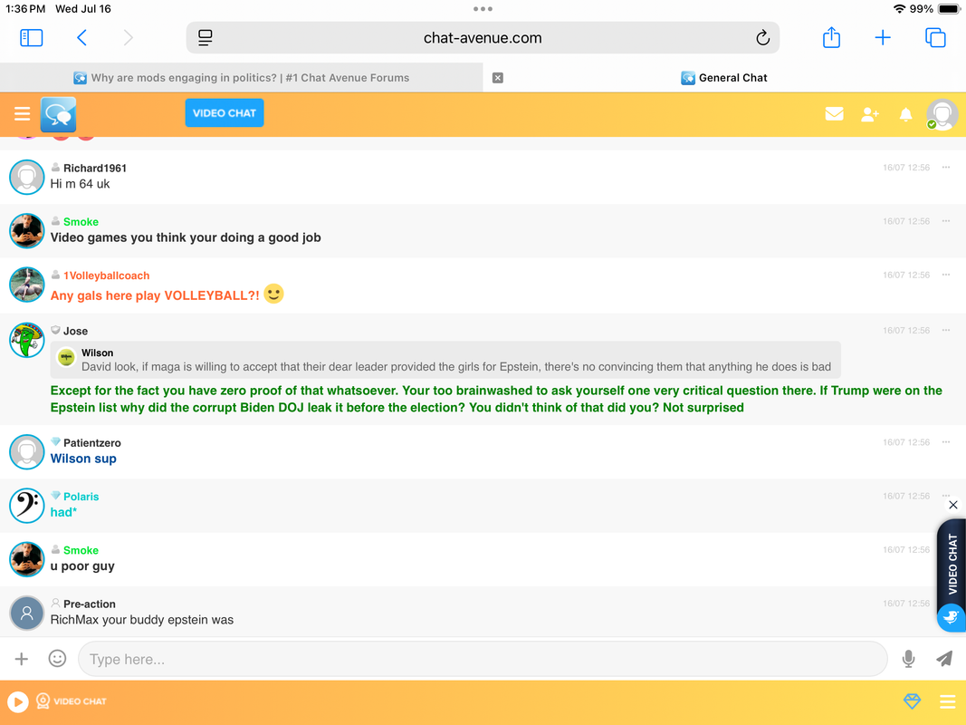Viewport: 966px width, 725px height.
Task: Close the current tab with X button
Action: (498, 78)
